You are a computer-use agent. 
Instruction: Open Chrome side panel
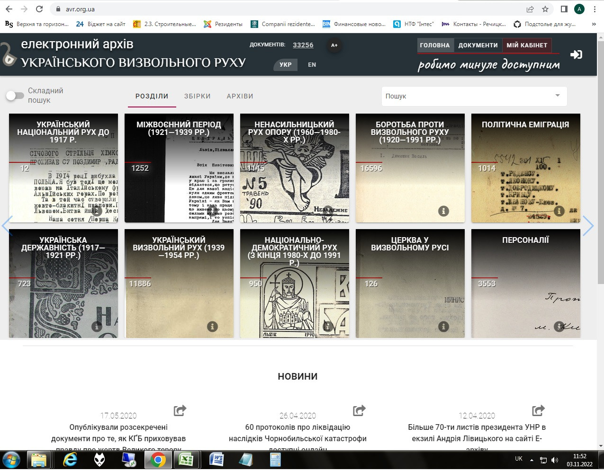pos(564,9)
